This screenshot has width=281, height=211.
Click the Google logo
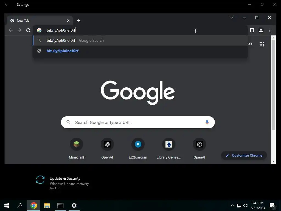pyautogui.click(x=138, y=92)
